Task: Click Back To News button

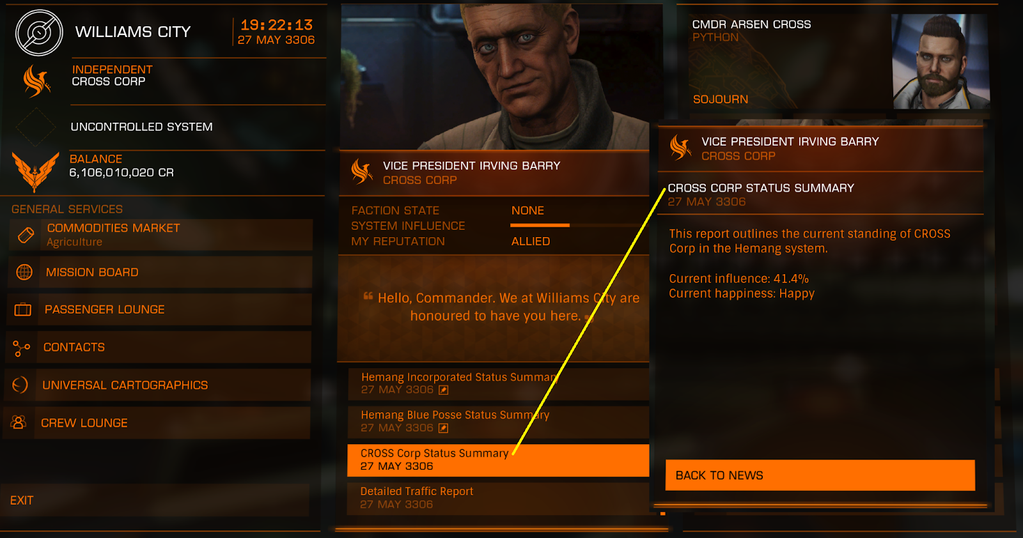Action: [820, 475]
